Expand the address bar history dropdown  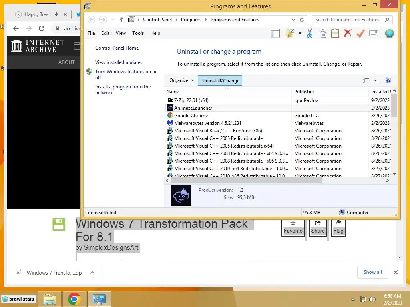click(293, 20)
